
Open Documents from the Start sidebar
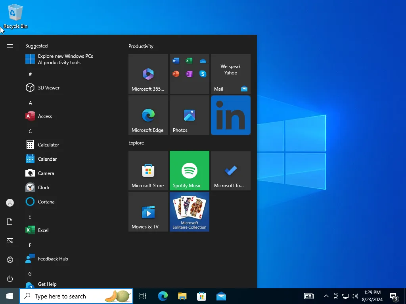tap(10, 222)
